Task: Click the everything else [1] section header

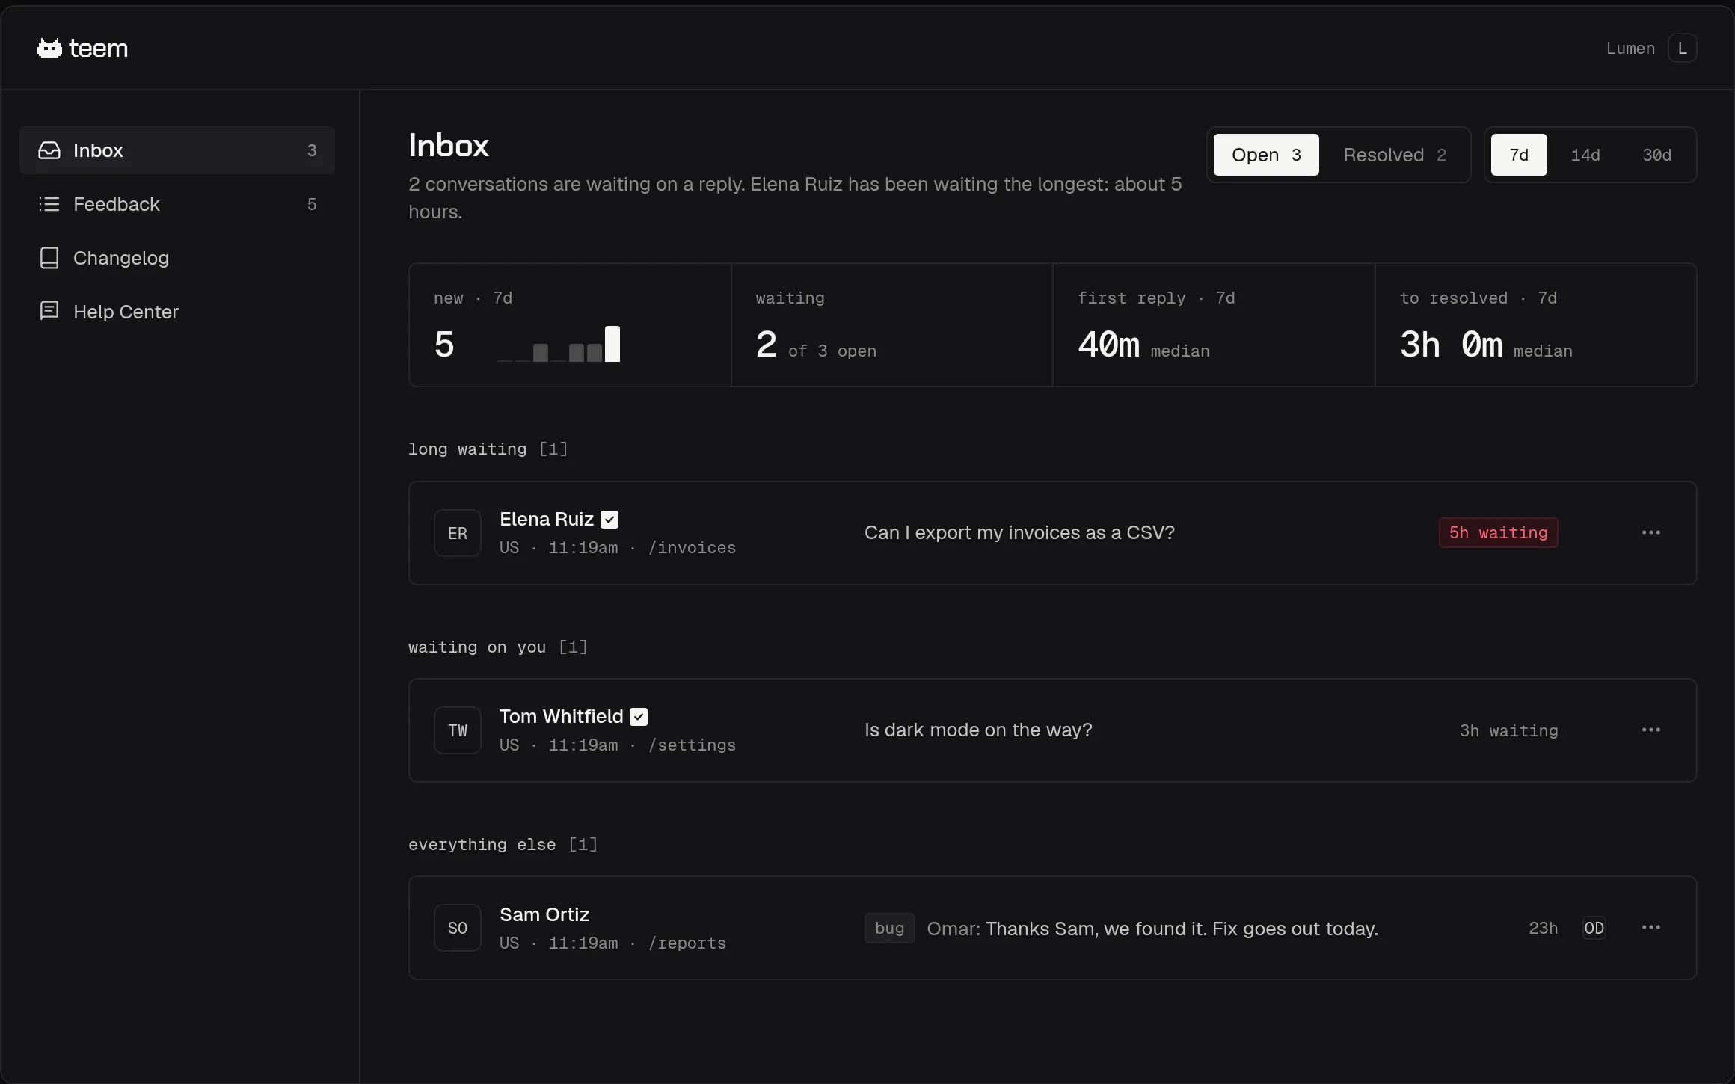Action: click(x=503, y=844)
